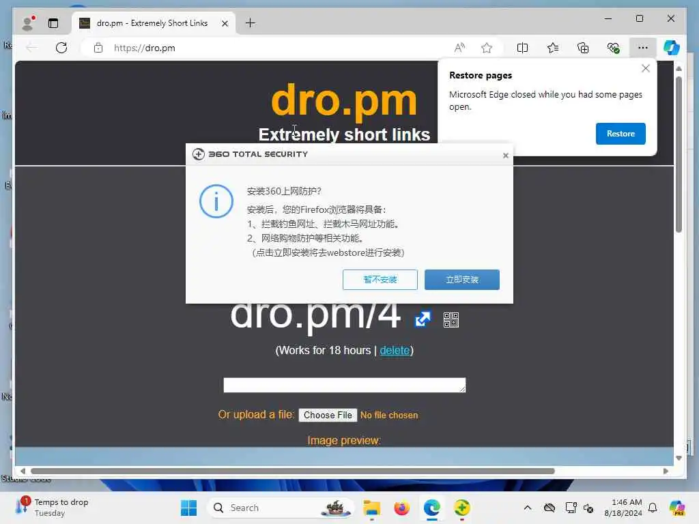The width and height of the screenshot is (699, 524).
Task: Open the Favorites list icon
Action: point(553,48)
